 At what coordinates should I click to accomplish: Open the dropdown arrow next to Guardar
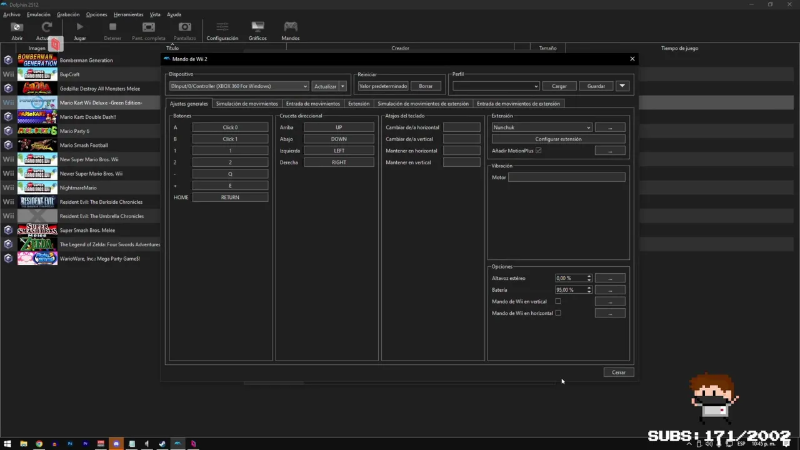coord(622,86)
